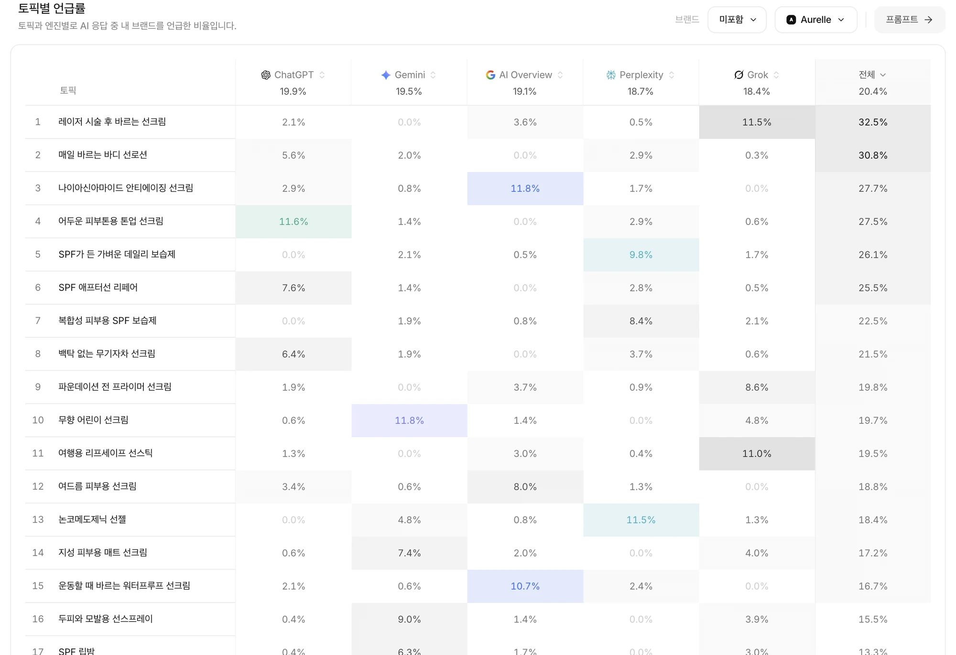Select topic 백탁 없는 무기자차 선크림
The height and width of the screenshot is (655, 956).
pyautogui.click(x=107, y=354)
